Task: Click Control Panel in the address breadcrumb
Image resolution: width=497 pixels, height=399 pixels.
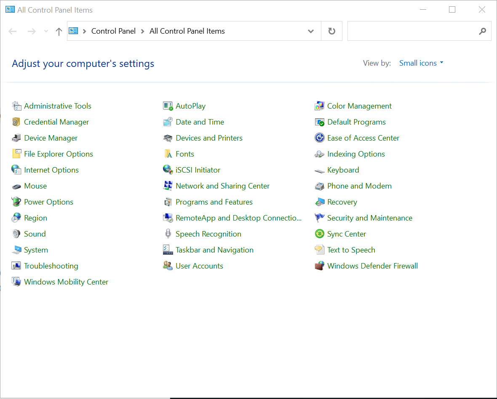Action: coord(113,31)
